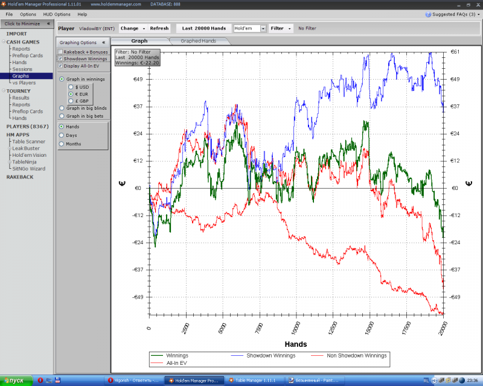Select the £ GBP currency option
483x386 pixels.
[x=71, y=101]
